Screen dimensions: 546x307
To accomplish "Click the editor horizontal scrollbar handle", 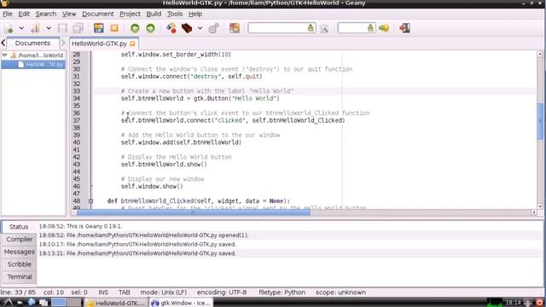I will coord(194,212).
